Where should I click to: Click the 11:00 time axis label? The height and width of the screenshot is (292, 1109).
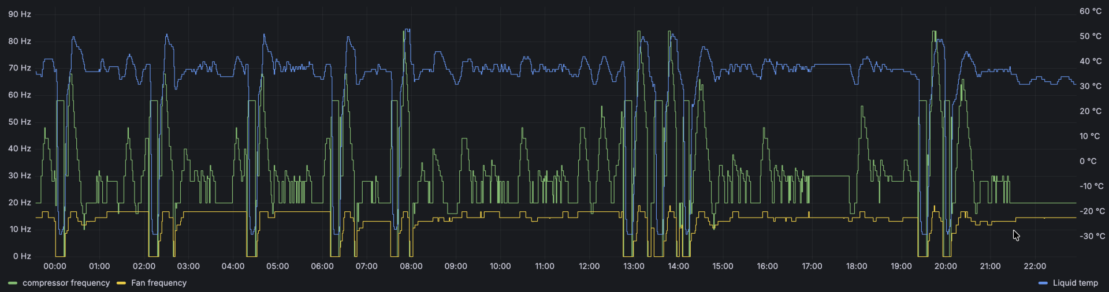545,266
